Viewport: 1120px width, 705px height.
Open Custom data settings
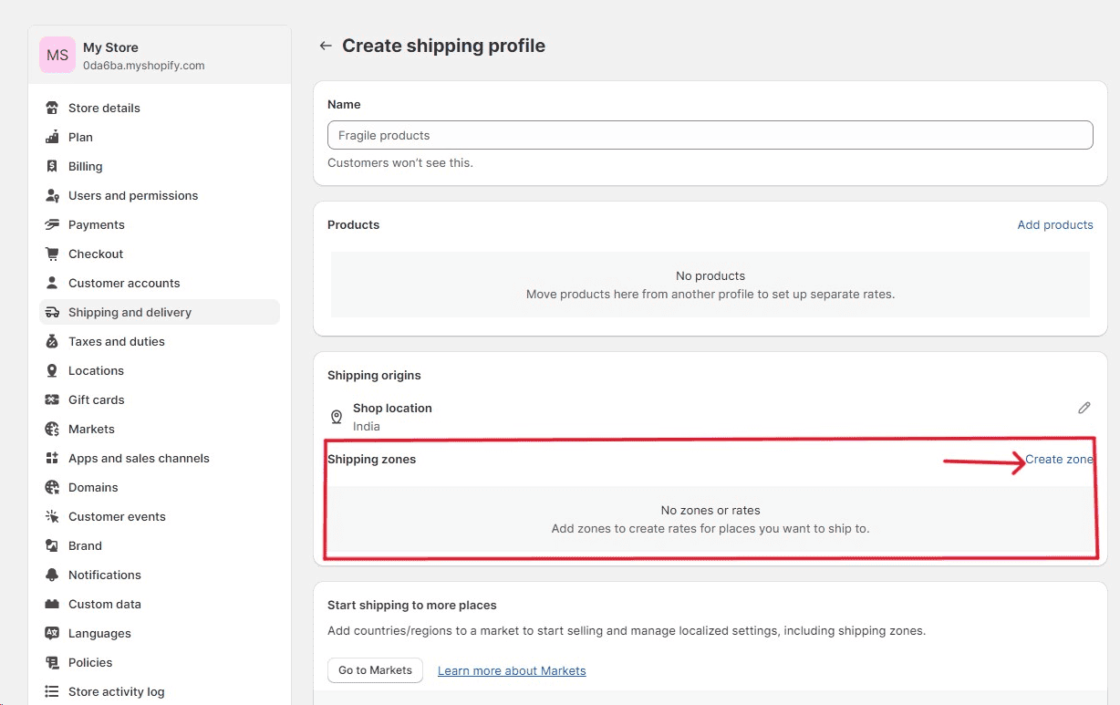pos(160,604)
